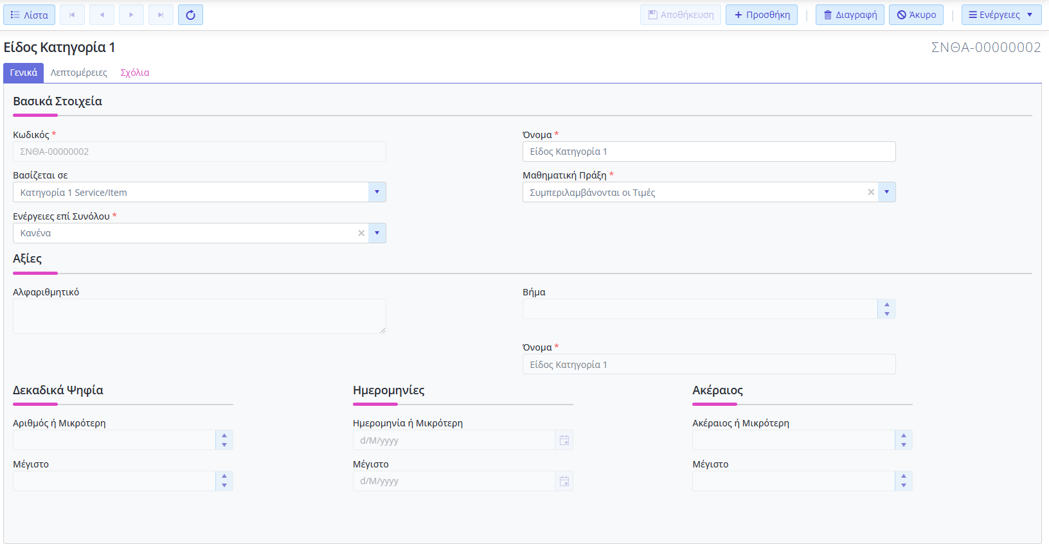Clear the Ενέργειες επί Συνόλου value
The height and width of the screenshot is (549, 1049).
click(361, 233)
